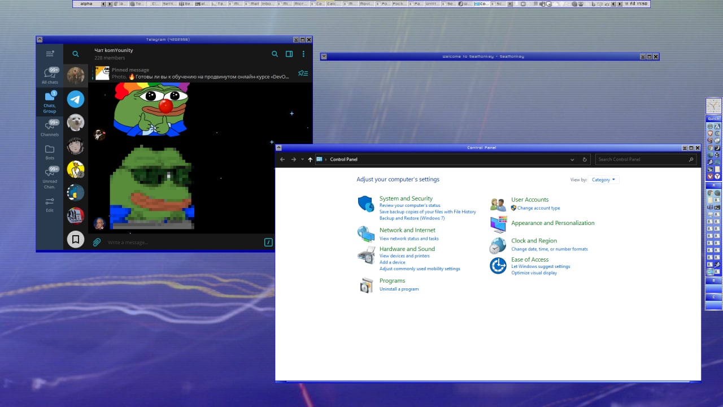Screen dimensions: 723x407
Task: Click the Programs category icon
Action: click(x=366, y=285)
